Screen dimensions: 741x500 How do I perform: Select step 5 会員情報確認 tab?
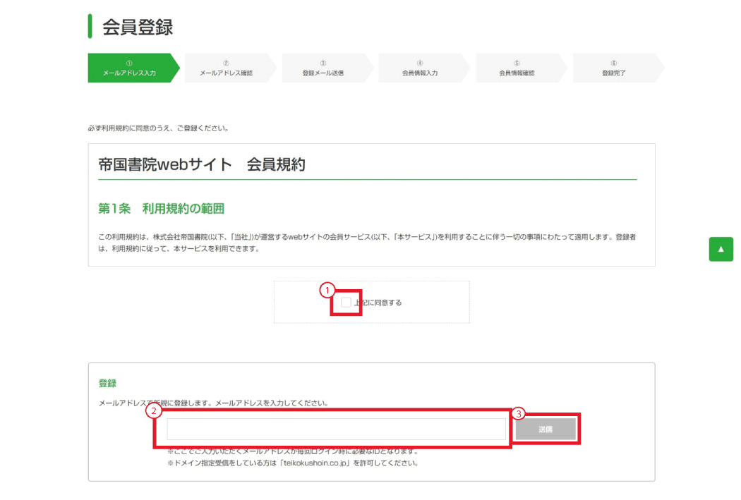[x=522, y=68]
